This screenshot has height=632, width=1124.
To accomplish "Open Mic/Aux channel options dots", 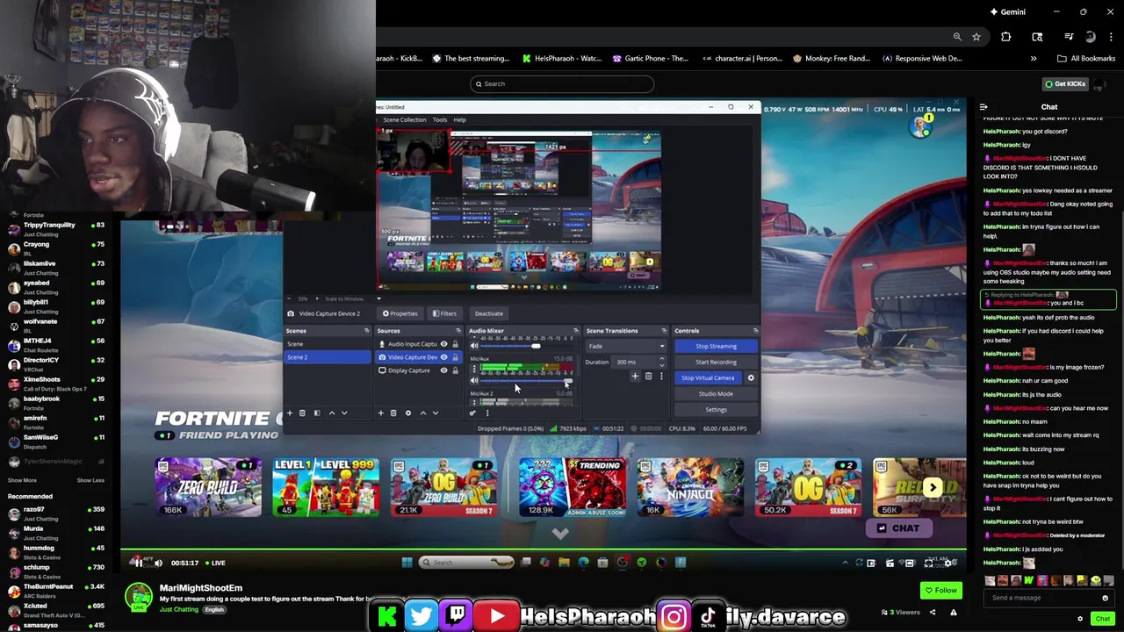I will click(474, 369).
